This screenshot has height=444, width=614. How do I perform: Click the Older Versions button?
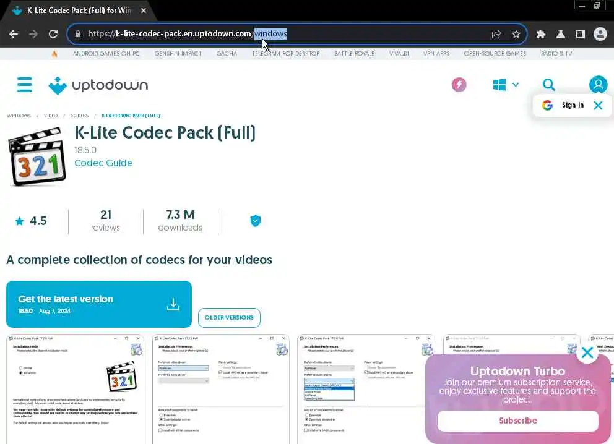(229, 318)
